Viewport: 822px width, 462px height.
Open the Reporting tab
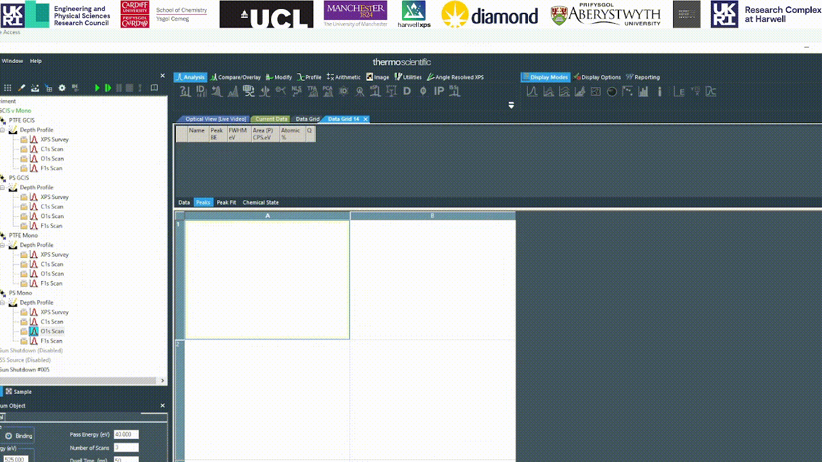point(643,77)
